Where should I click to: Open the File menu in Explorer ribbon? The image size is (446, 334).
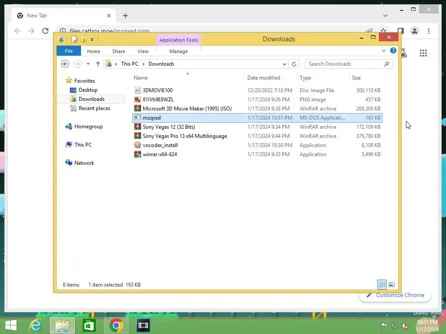(68, 51)
